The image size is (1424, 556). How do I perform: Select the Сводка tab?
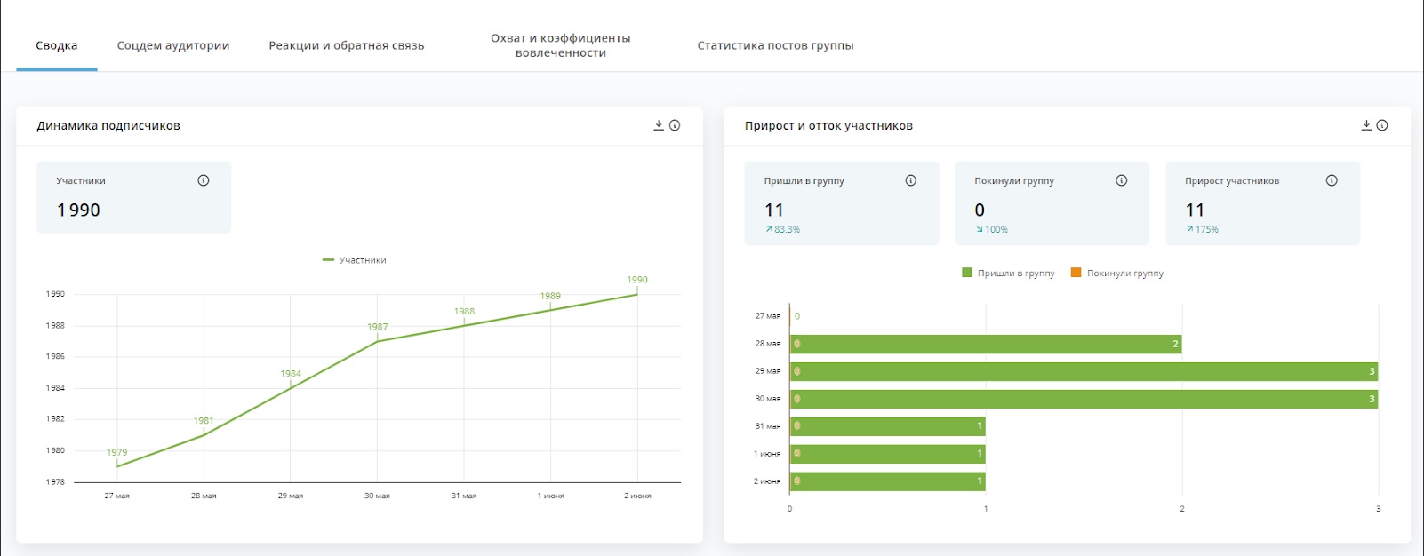[57, 45]
